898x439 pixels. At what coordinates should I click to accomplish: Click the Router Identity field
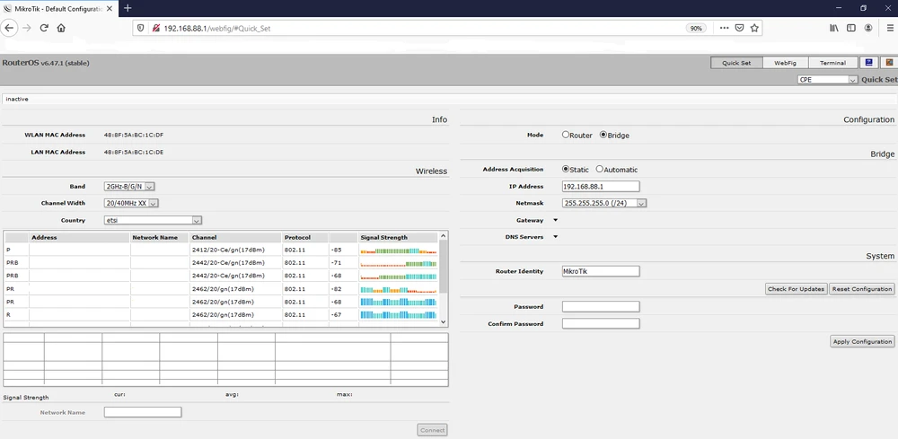(601, 271)
